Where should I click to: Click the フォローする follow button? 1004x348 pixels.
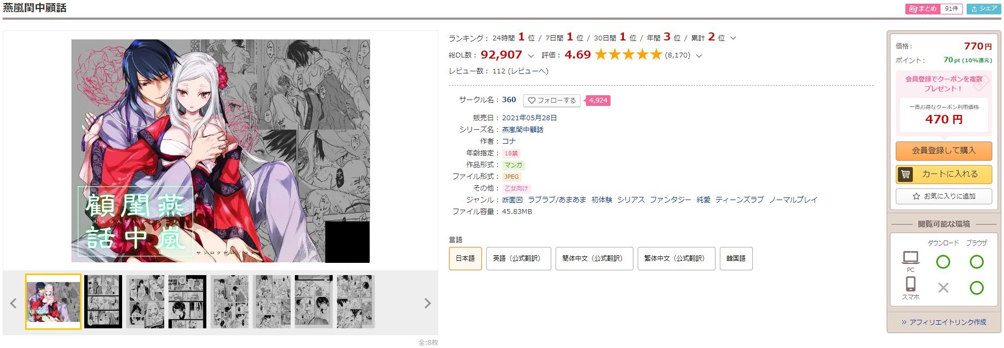pos(552,100)
